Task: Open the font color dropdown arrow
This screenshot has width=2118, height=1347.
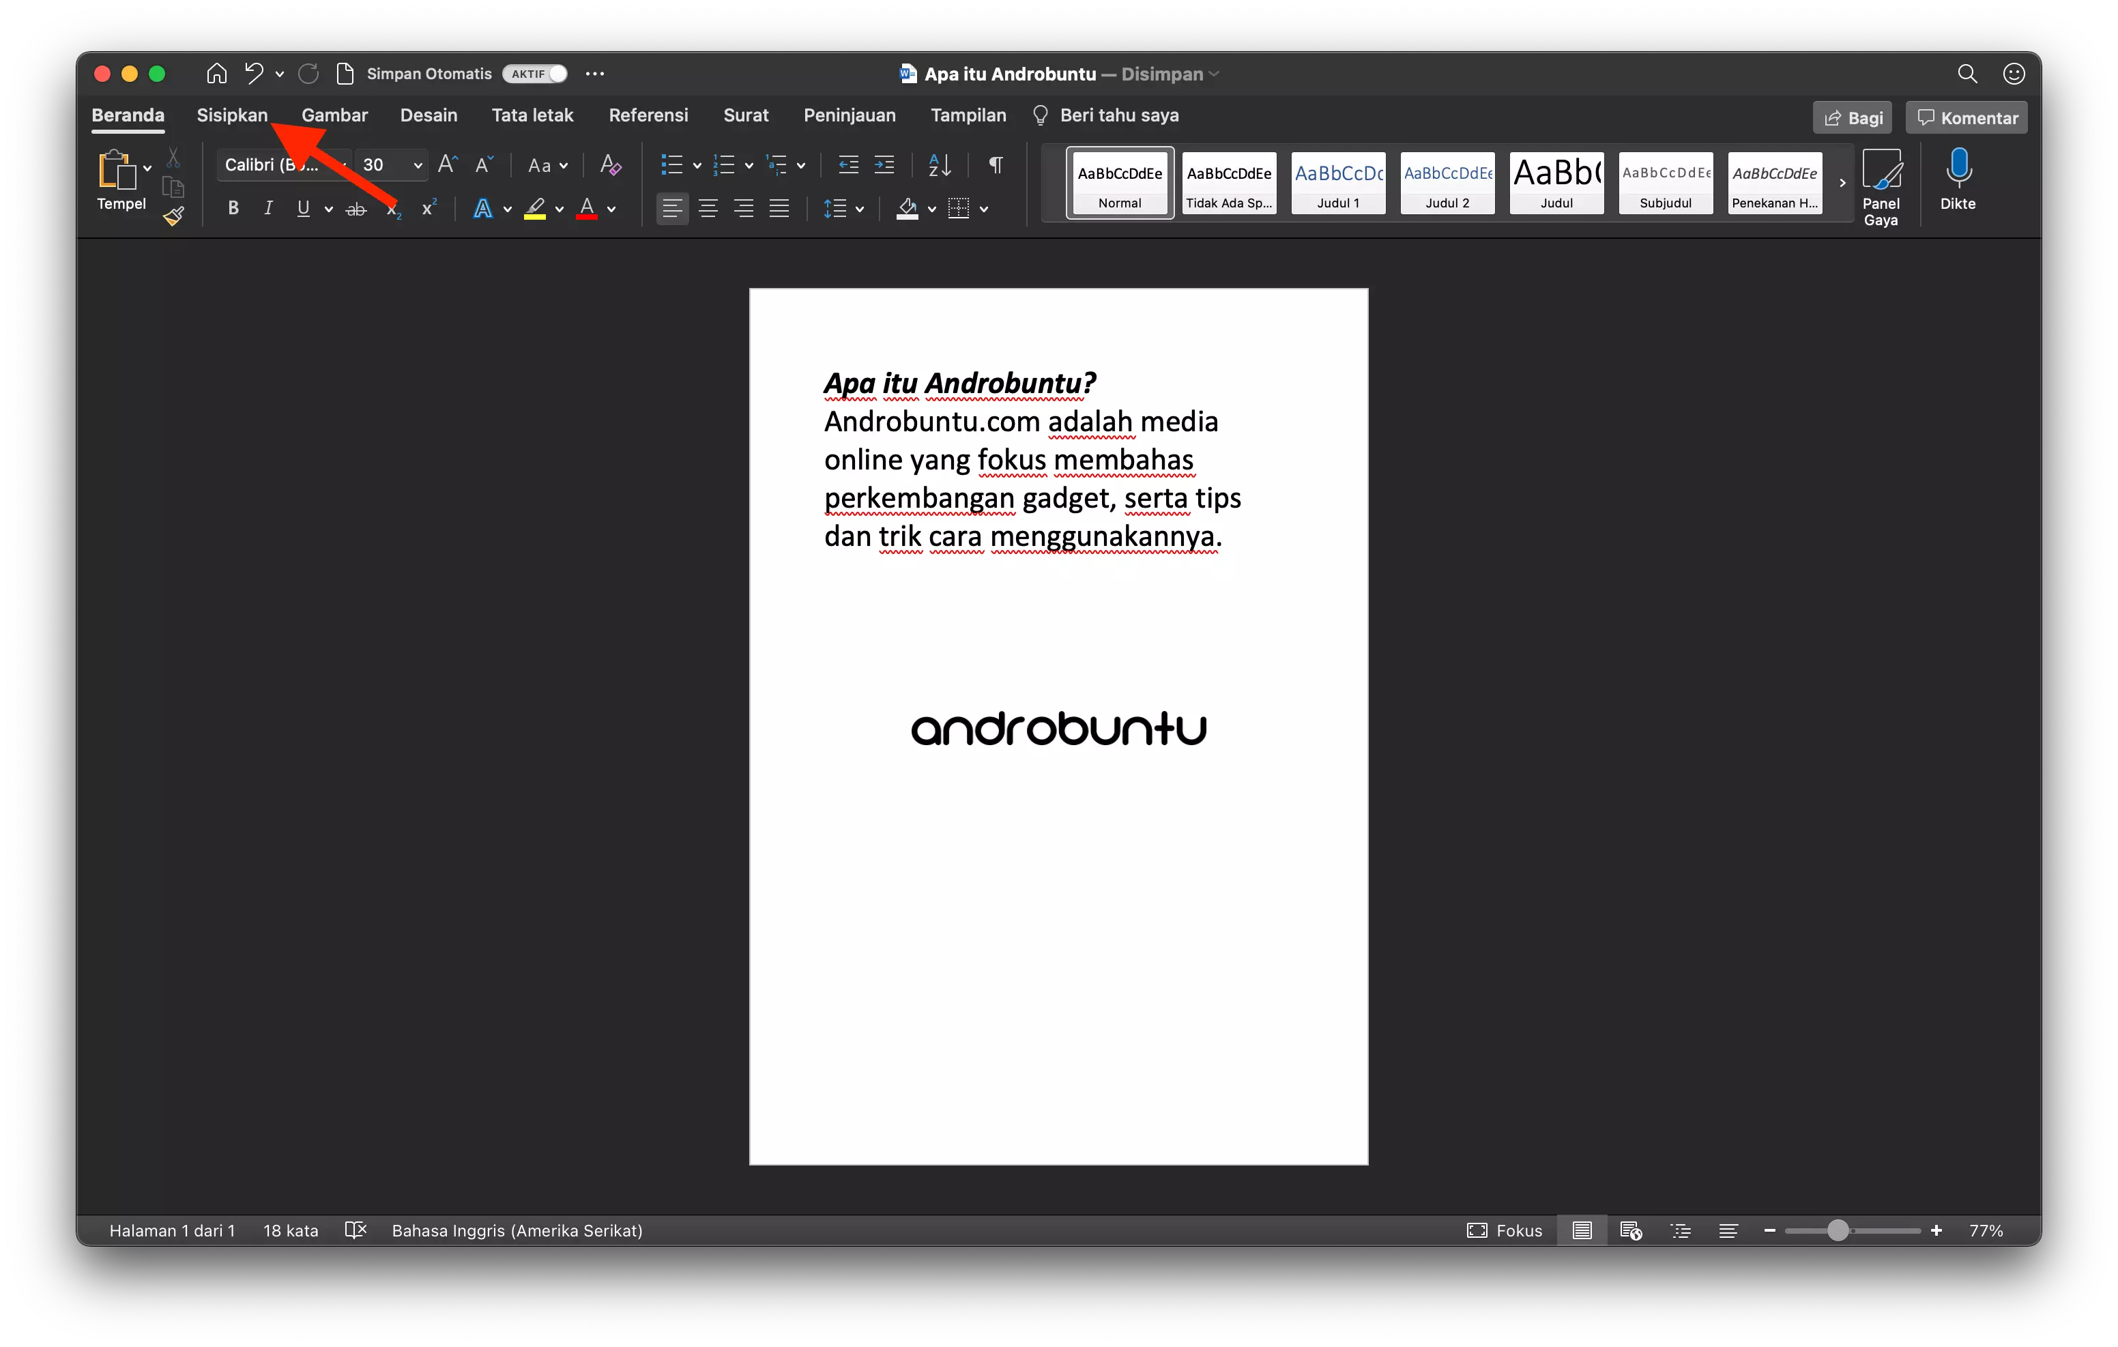Action: point(609,210)
